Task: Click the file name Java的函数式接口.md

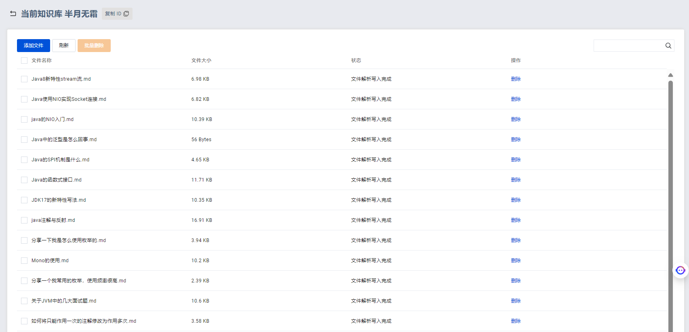Action: click(x=57, y=180)
